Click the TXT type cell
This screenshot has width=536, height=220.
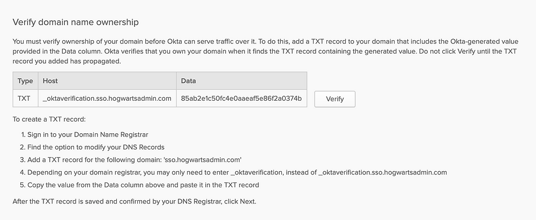tap(25, 98)
